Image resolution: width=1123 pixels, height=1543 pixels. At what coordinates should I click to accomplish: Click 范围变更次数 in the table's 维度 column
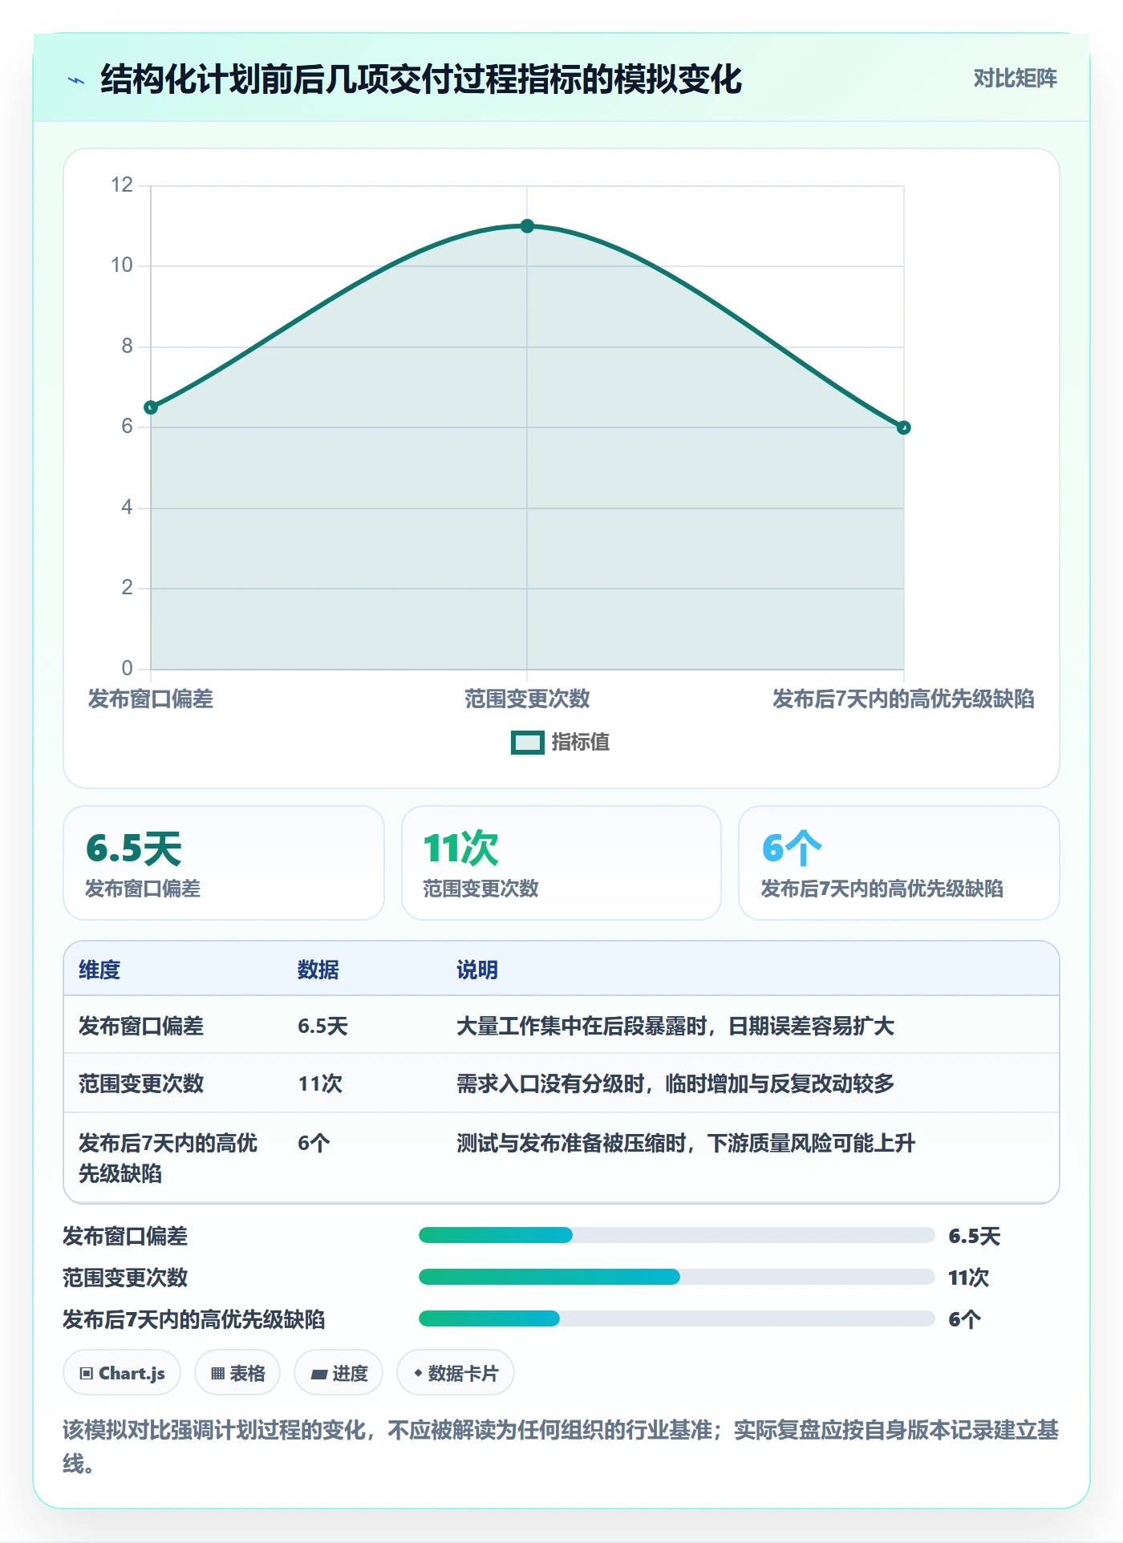click(x=141, y=1084)
